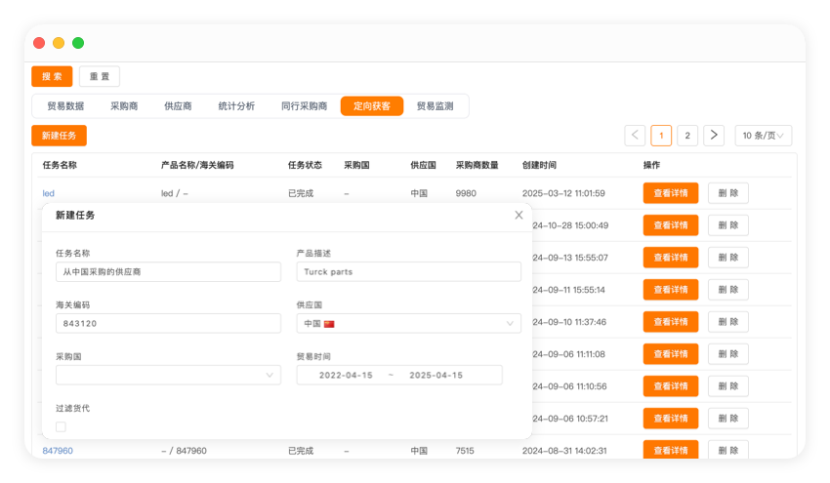830x483 pixels.
Task: Open the empty 采购国 dropdown
Action: tap(167, 375)
